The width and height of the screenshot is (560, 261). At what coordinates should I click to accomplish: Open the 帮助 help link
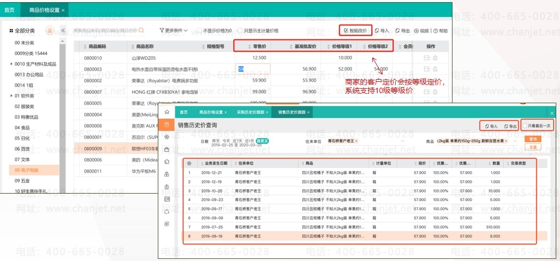[x=440, y=30]
